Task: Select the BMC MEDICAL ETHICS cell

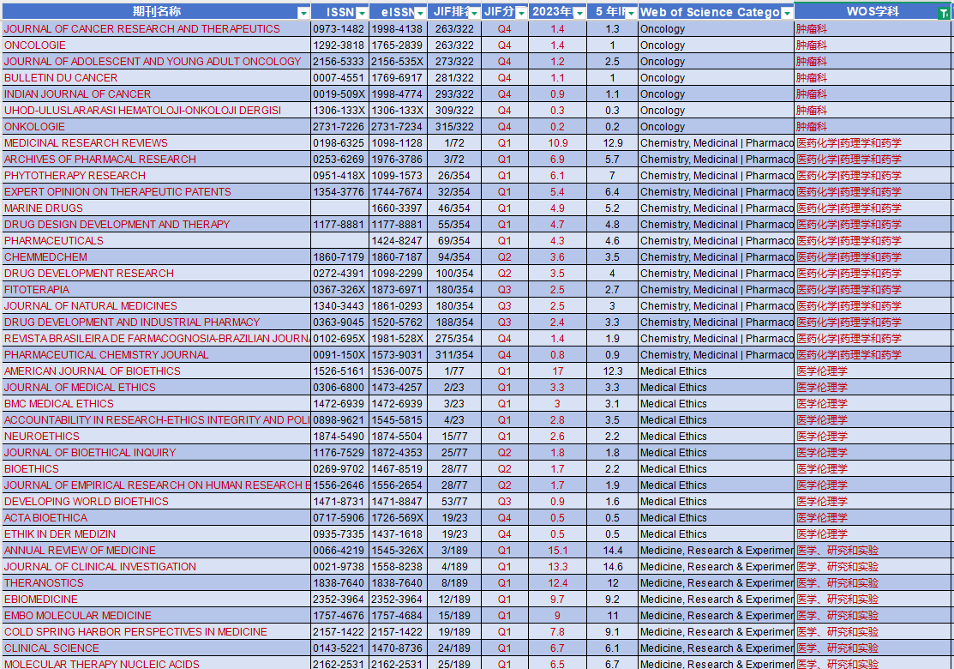Action: 156,404
